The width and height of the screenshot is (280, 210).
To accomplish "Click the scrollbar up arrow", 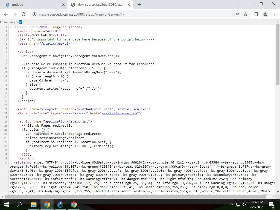I will (278, 22).
